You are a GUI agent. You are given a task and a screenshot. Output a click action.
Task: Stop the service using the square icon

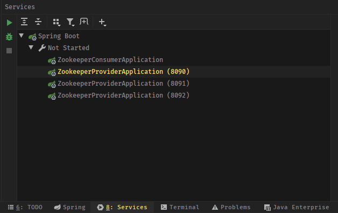(x=9, y=51)
